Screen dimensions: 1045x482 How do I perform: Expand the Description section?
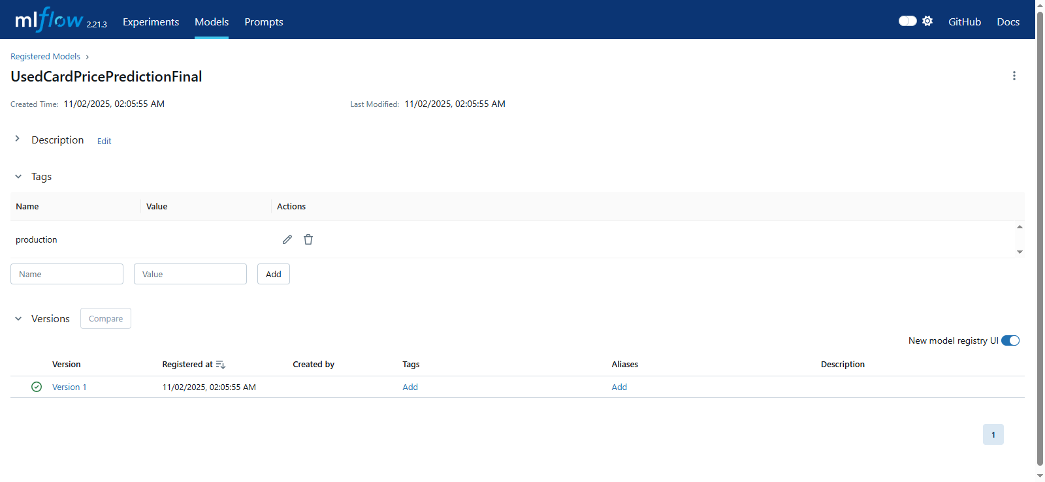[18, 139]
